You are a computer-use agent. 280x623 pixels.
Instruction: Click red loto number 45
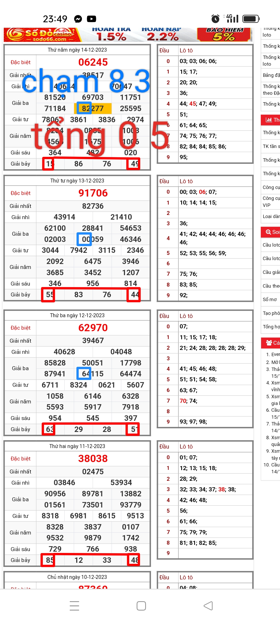point(193,104)
